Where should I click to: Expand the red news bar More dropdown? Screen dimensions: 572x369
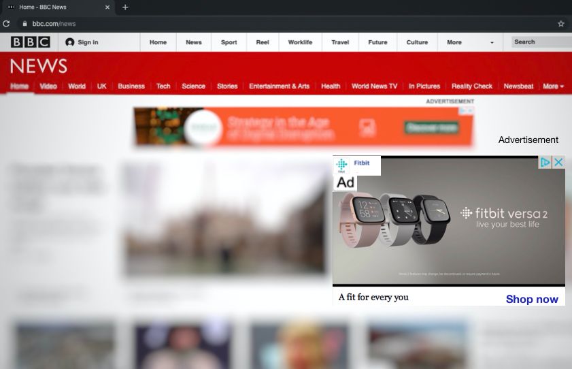click(x=553, y=86)
